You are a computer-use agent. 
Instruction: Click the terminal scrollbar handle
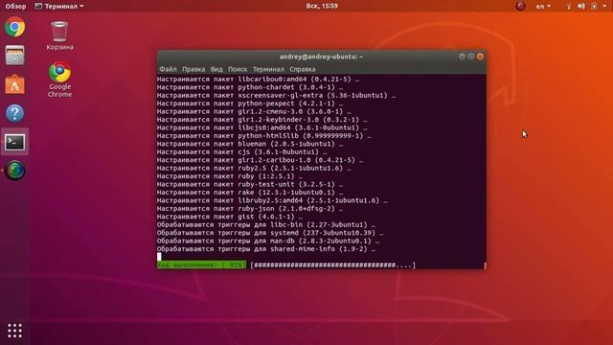(485, 265)
